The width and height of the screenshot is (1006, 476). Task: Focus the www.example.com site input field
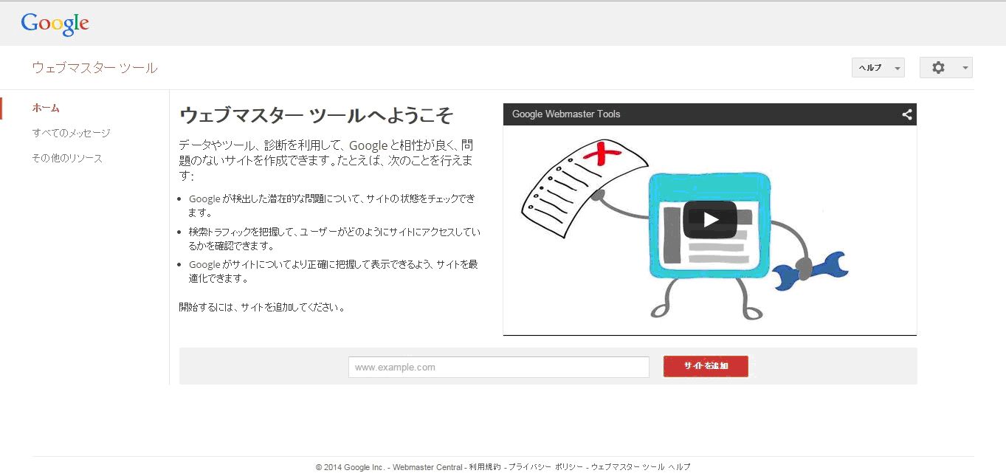coord(499,367)
